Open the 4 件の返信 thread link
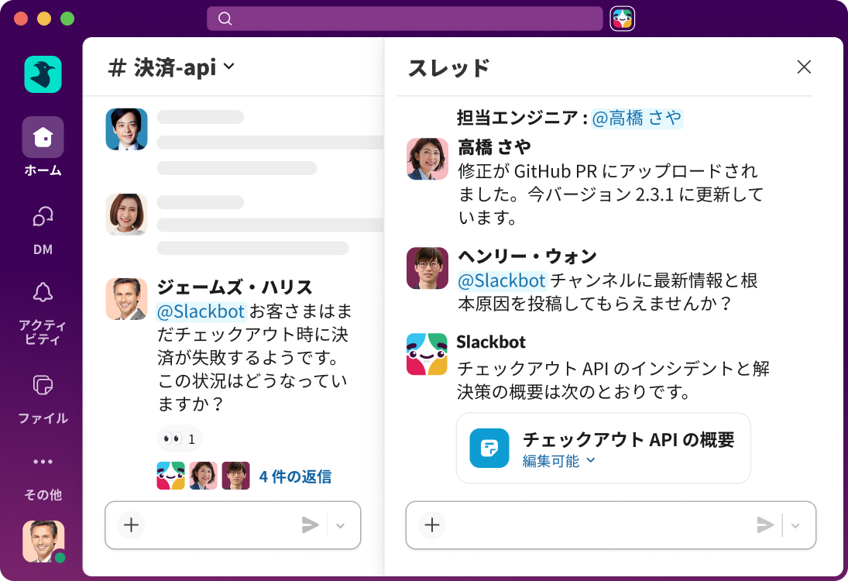 point(295,476)
